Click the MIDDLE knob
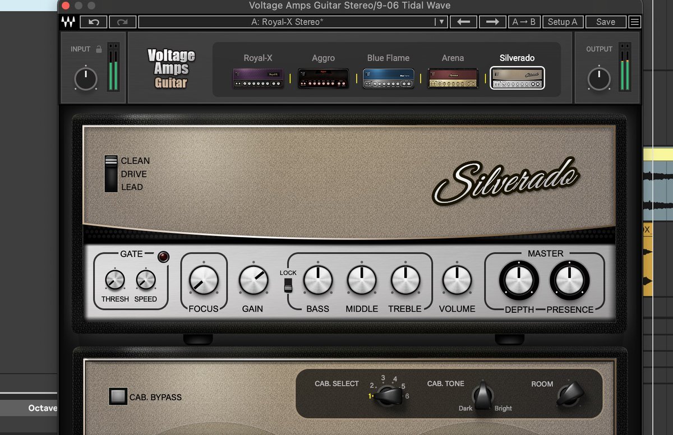 (x=362, y=280)
